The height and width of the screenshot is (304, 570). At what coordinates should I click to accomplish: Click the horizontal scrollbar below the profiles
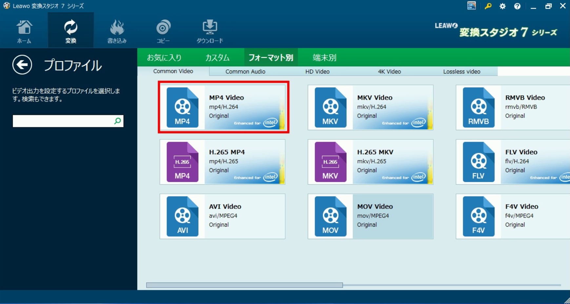point(245,285)
